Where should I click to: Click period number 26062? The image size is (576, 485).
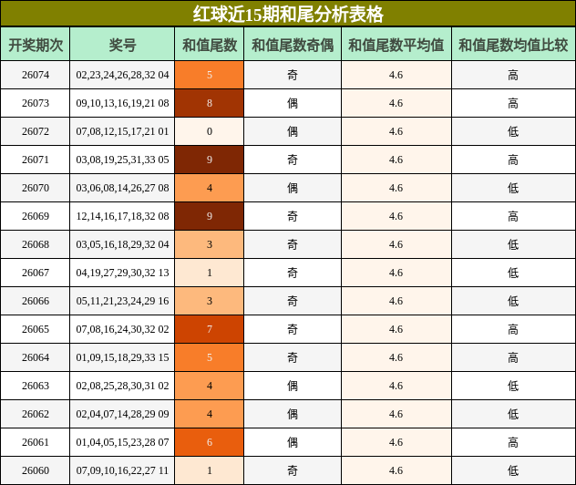coord(36,415)
